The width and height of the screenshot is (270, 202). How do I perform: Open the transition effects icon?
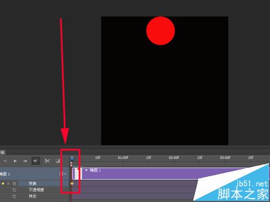click(58, 161)
